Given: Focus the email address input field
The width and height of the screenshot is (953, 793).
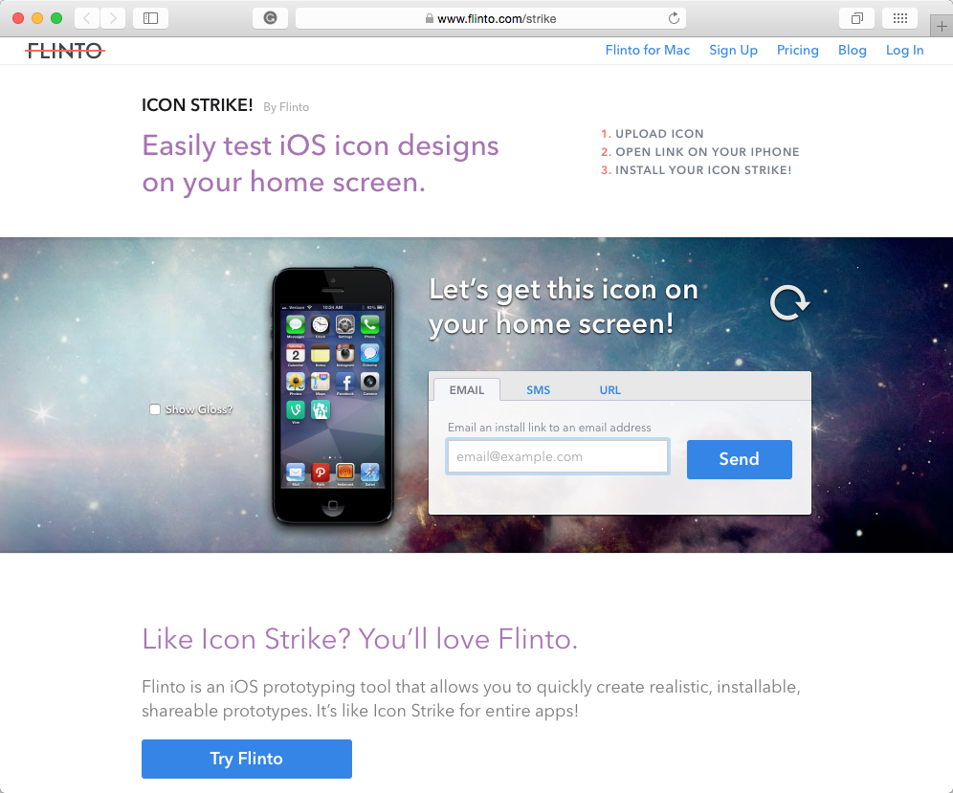Looking at the screenshot, I should tap(558, 456).
